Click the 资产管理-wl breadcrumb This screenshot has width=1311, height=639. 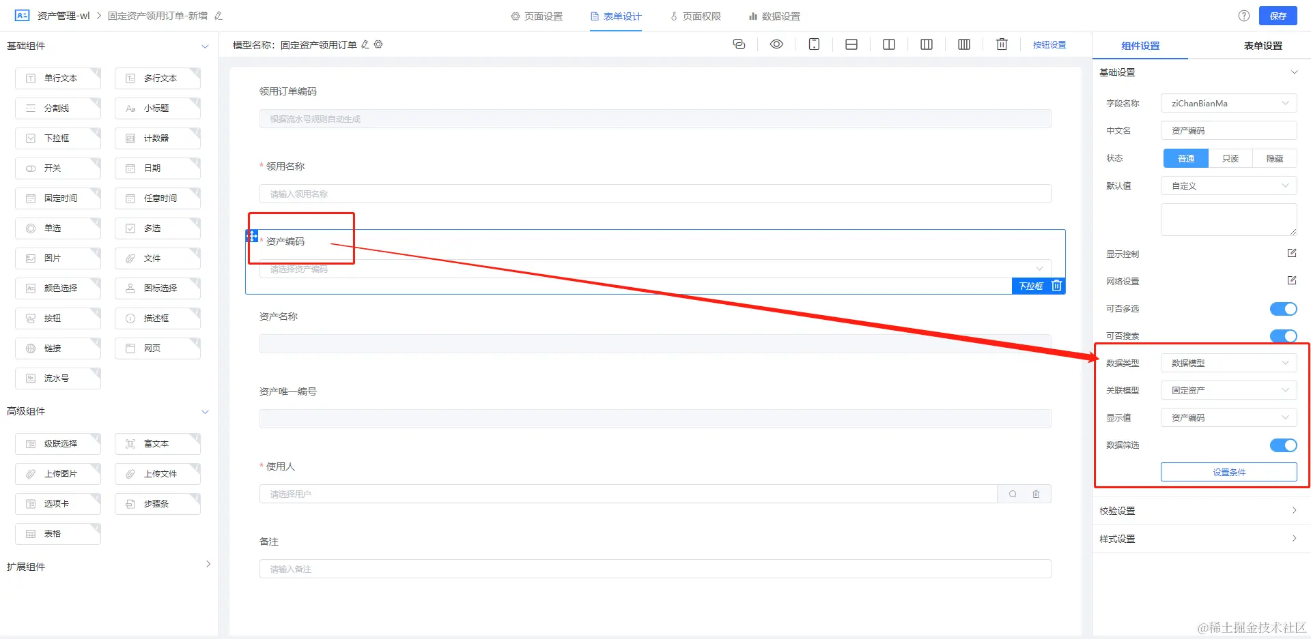(x=64, y=16)
